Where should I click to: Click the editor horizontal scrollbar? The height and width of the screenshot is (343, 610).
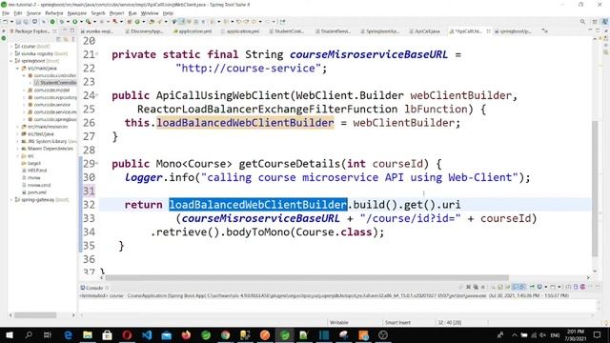[307, 277]
